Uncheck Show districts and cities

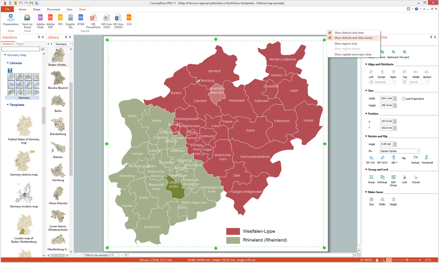(x=354, y=33)
